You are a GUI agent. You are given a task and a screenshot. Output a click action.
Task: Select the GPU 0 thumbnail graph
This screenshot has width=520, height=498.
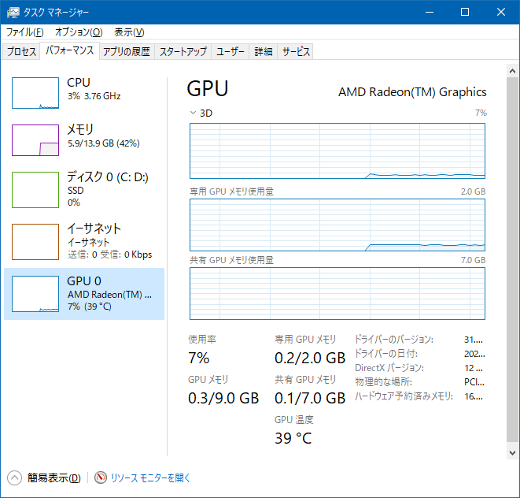coord(35,294)
